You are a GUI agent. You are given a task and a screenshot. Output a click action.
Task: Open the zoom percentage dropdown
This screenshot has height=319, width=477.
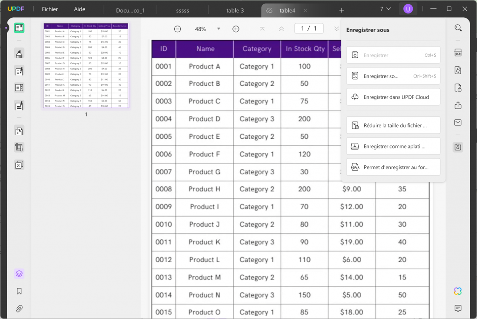(x=219, y=28)
